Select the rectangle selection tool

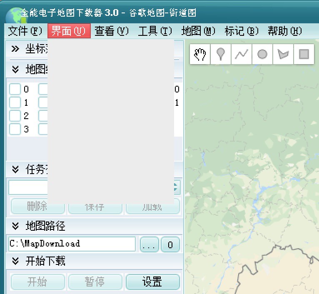(304, 54)
